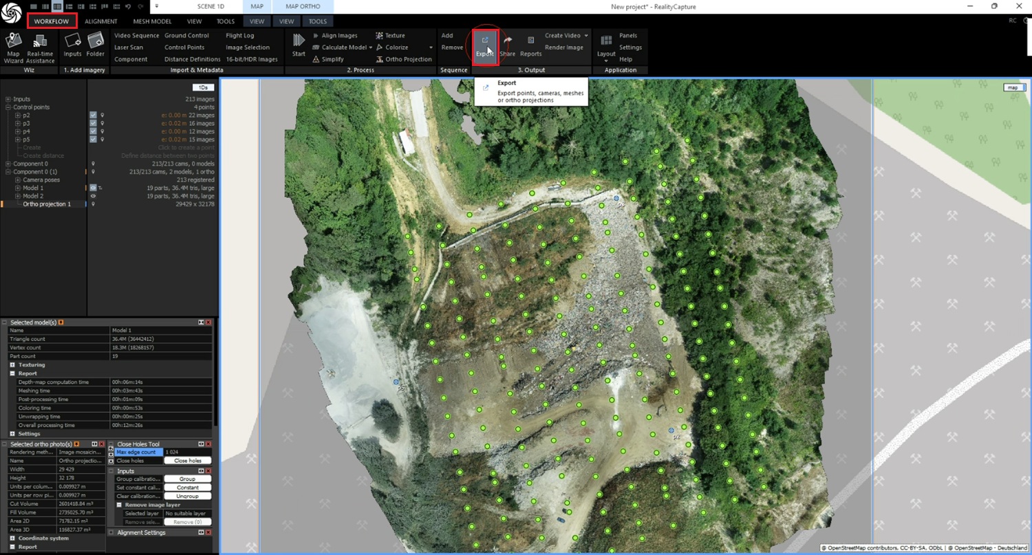The width and height of the screenshot is (1032, 555).
Task: Show Model 2 using its eye icon
Action: click(93, 196)
